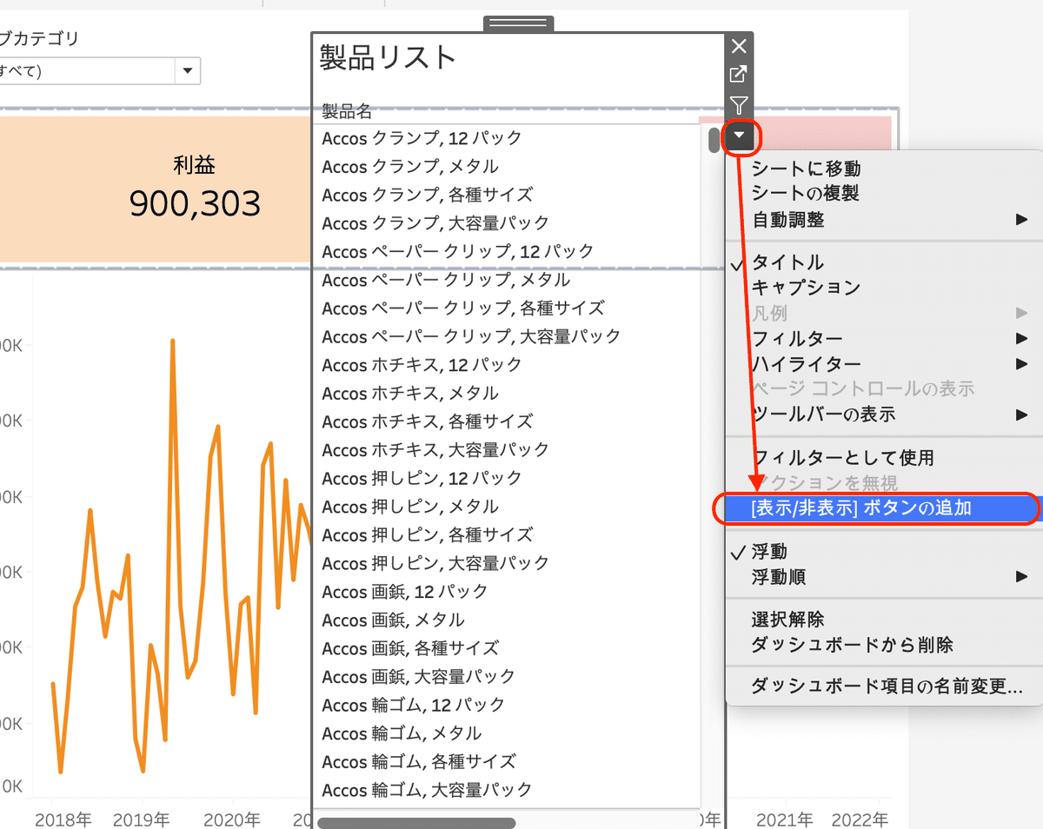Select row Accos クランプ, 各種サイズ
Screen dimensions: 1043x829
tap(427, 195)
